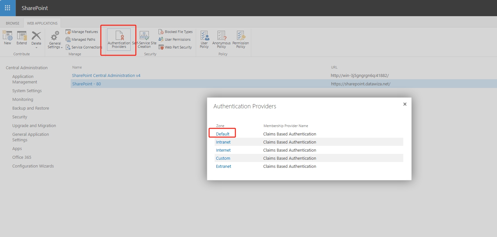Viewport: 497px width, 237px height.
Task: Open Office 365 in the sidebar
Action: (22, 157)
